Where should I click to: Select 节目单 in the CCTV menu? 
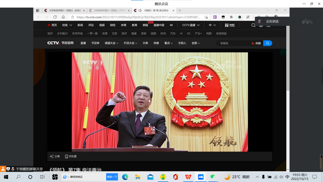tap(95, 43)
